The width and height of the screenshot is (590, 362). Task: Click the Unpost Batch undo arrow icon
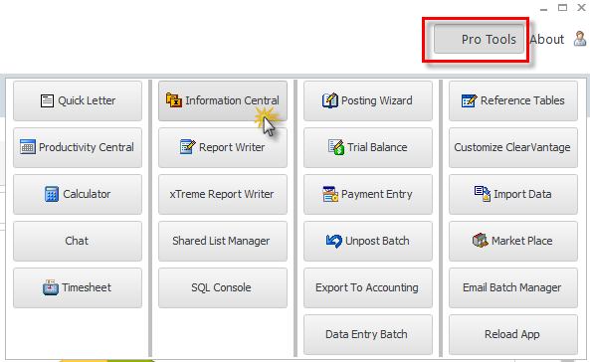[x=333, y=241]
